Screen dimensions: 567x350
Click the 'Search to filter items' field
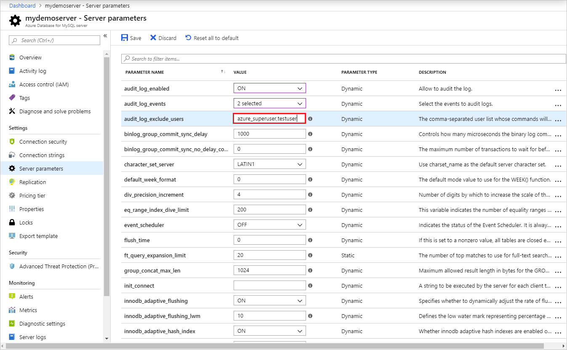tap(343, 59)
